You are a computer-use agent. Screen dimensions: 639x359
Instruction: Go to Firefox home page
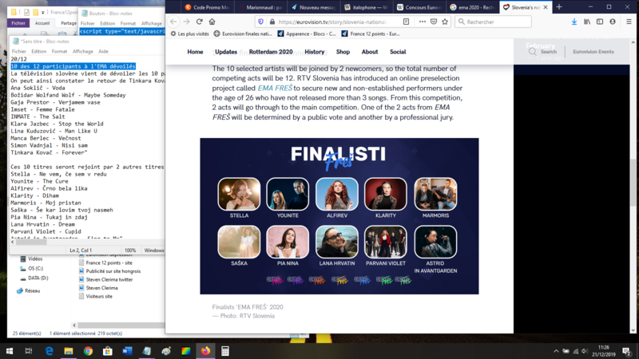coord(212,22)
